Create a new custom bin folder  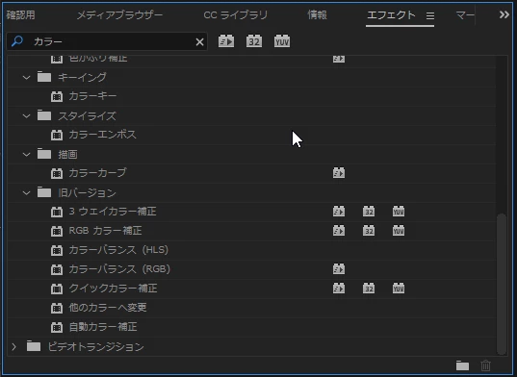[x=462, y=365]
